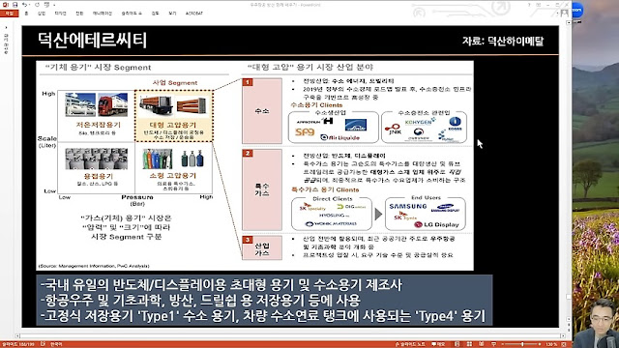This screenshot has height=348, width=619.
Task: Click horizontal scrollbar left arrow
Action: click(17, 336)
